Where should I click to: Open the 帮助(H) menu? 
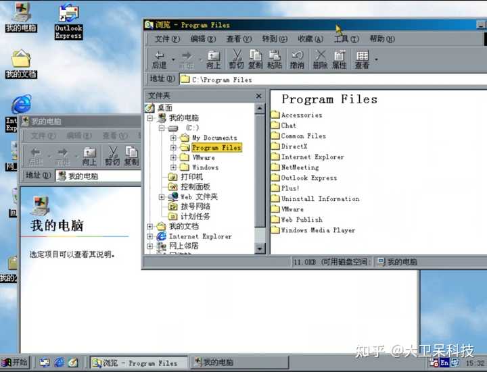pyautogui.click(x=382, y=39)
